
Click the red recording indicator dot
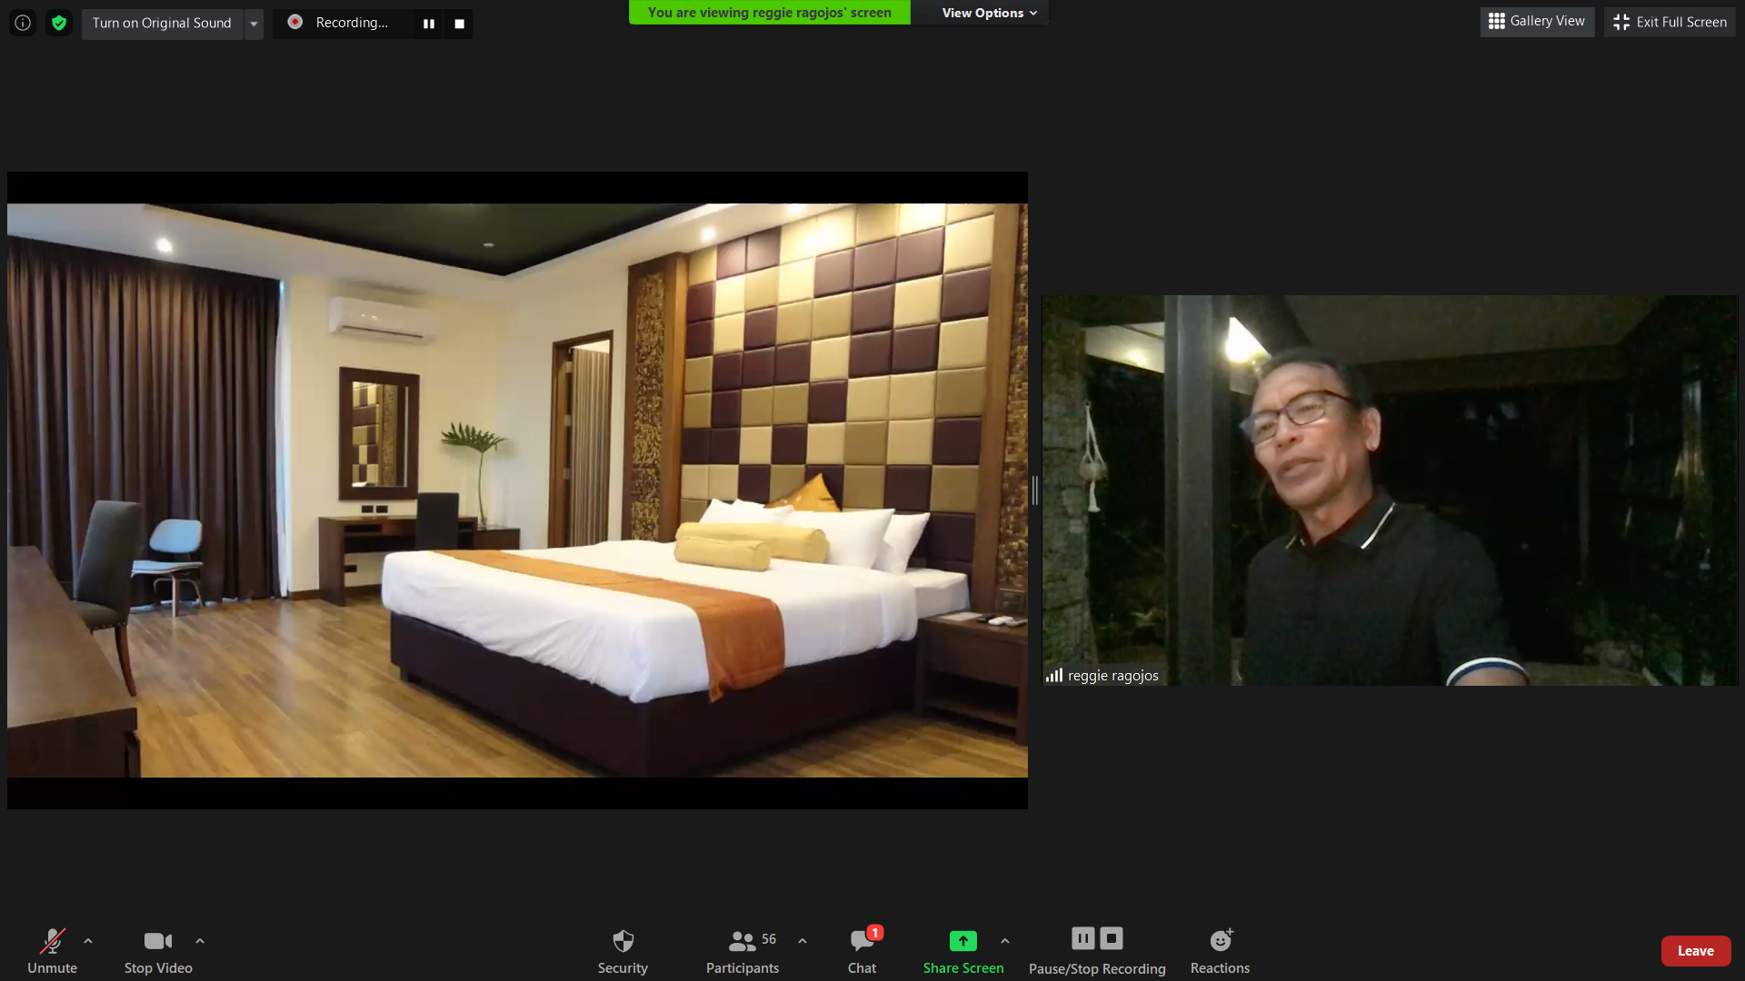[x=295, y=22]
